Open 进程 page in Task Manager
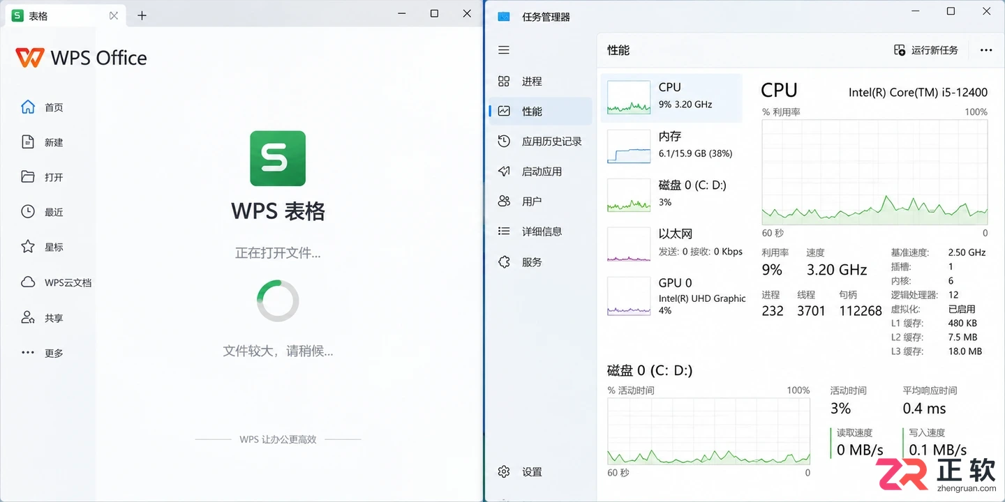This screenshot has width=1005, height=502. pyautogui.click(x=541, y=82)
